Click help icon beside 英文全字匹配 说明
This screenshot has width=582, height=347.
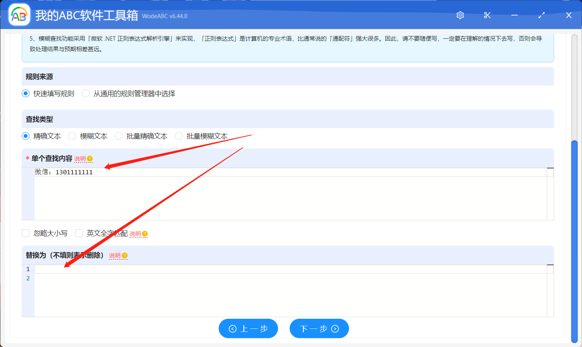(x=145, y=234)
